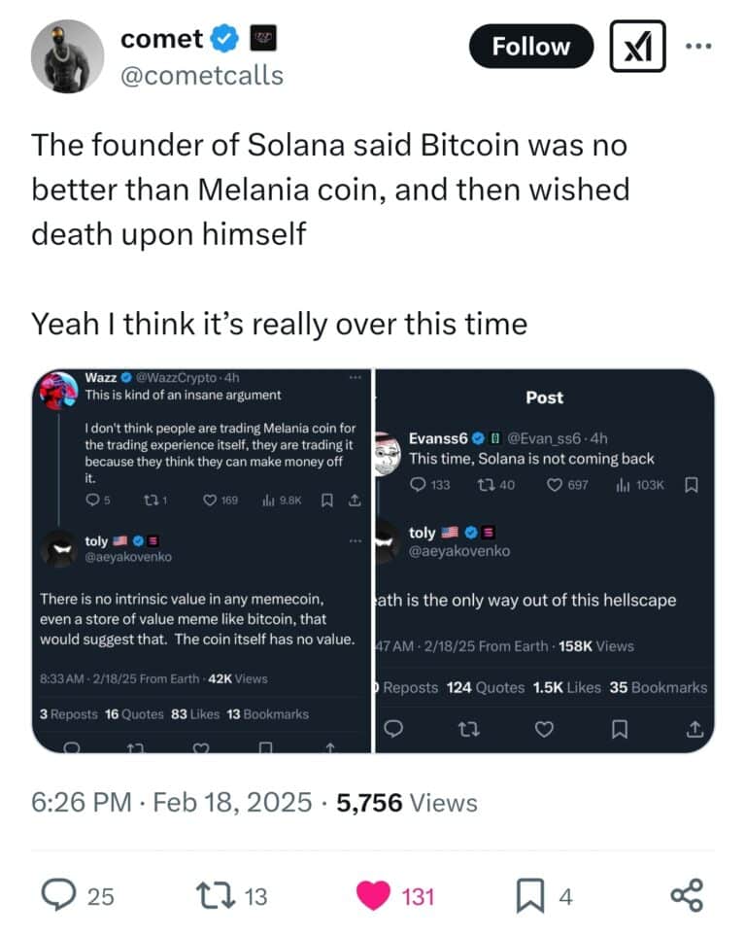The image size is (746, 935).
Task: Open the right screenshot about Solana hellscape
Action: click(545, 561)
